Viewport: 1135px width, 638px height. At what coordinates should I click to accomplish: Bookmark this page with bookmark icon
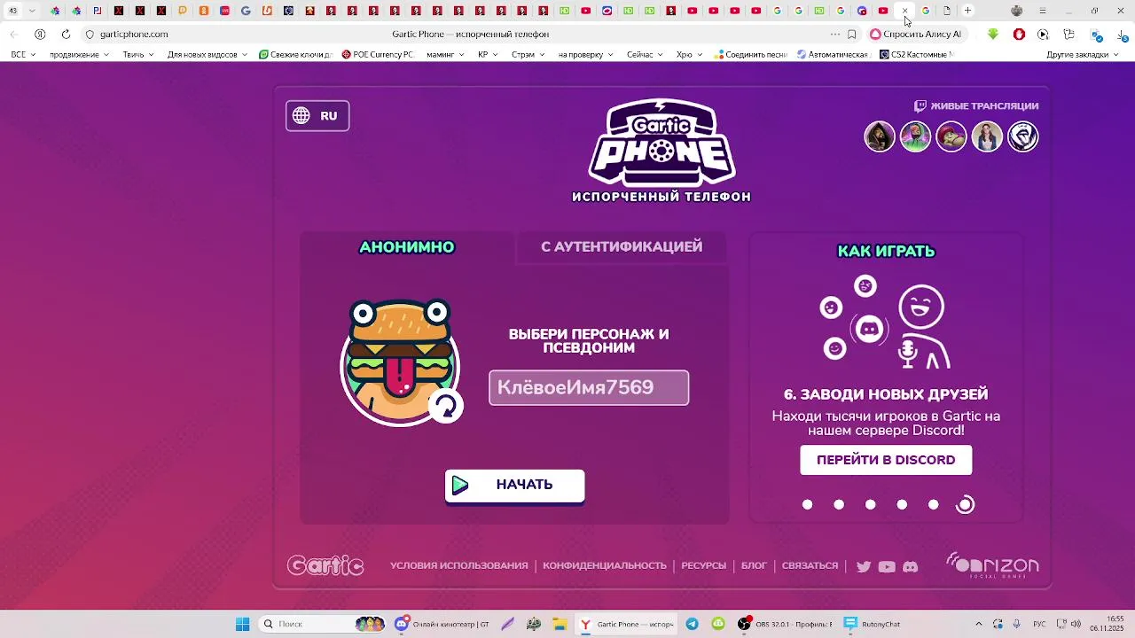[x=852, y=35]
